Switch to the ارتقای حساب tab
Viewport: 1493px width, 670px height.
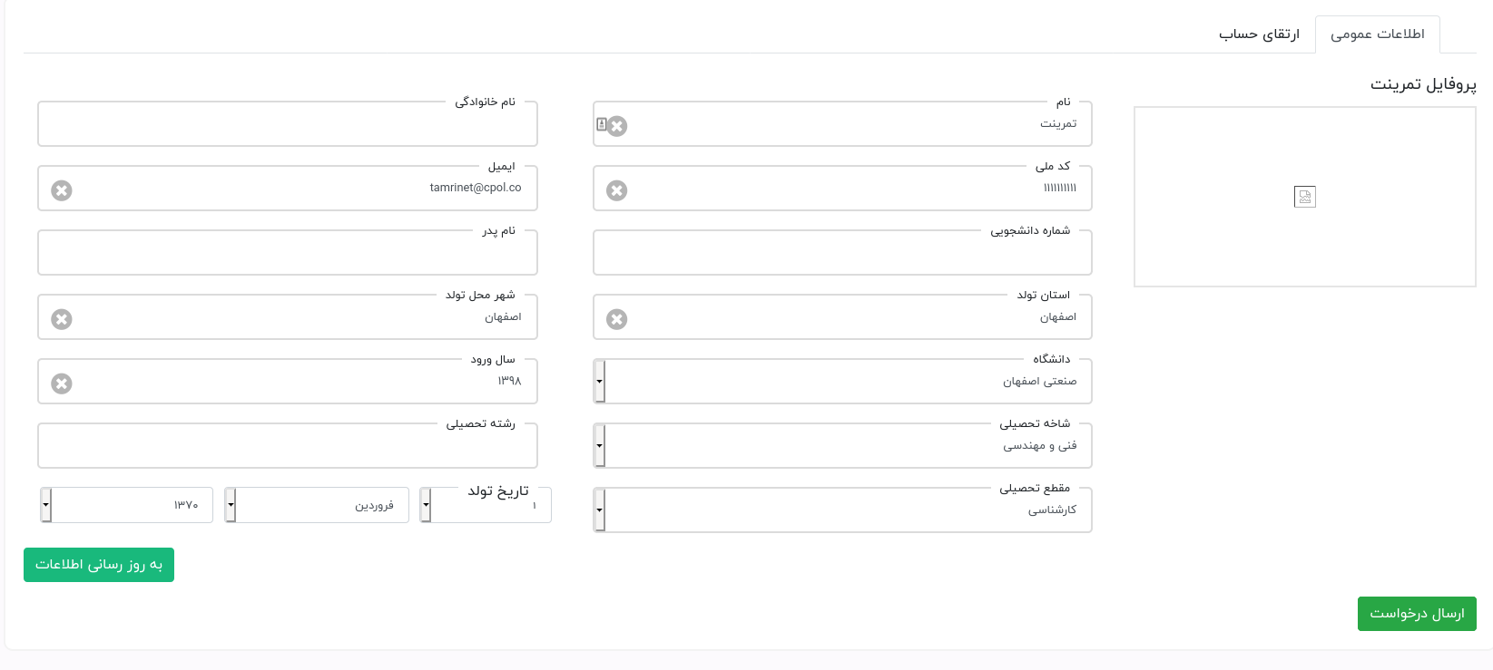(1260, 34)
